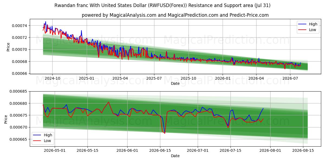Viewport: 325px width, 162px height.
Task: Click the 0.000665 tick on bottom chart
Action: tap(19, 139)
